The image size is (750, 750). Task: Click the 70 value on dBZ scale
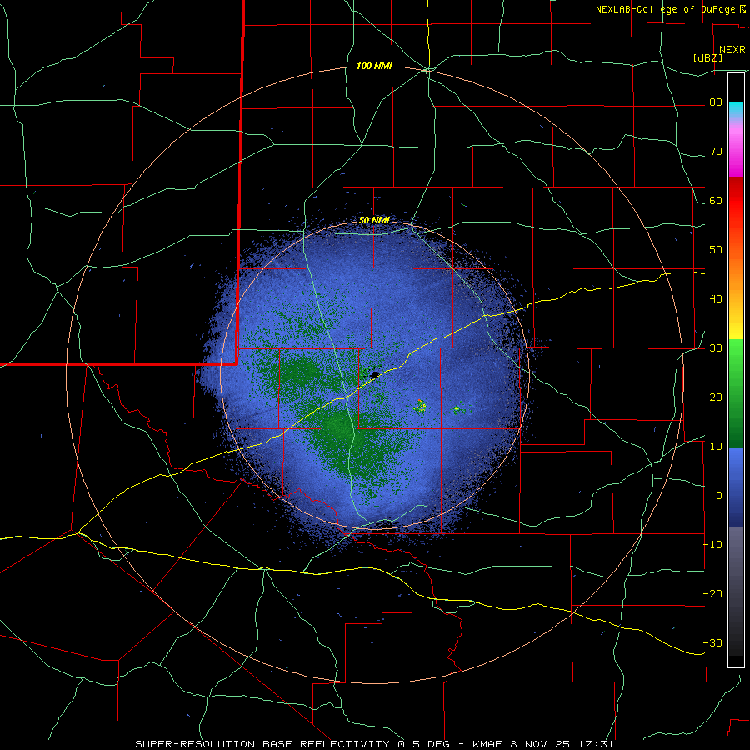point(716,152)
